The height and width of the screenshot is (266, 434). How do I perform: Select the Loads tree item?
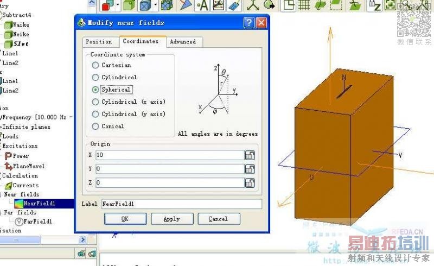point(10,137)
